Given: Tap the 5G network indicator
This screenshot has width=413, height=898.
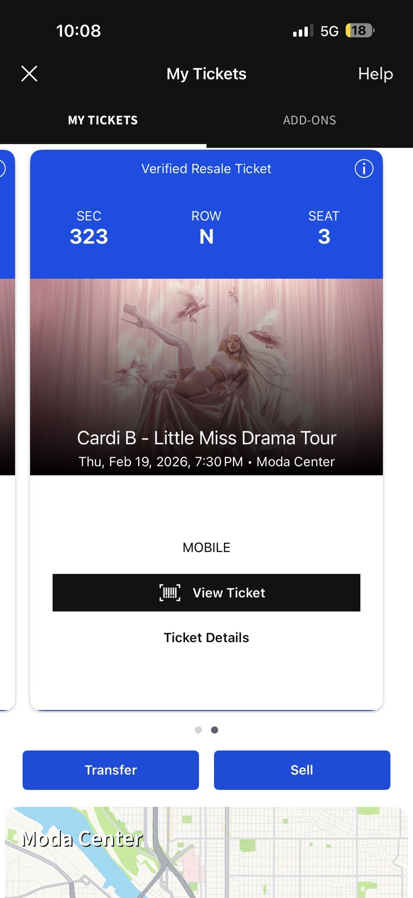Looking at the screenshot, I should tap(329, 31).
